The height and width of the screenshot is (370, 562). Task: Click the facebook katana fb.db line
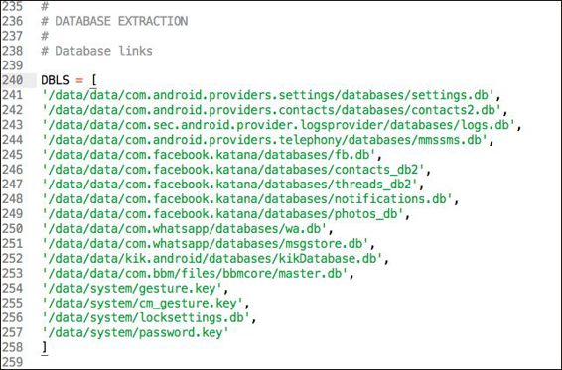pos(209,155)
